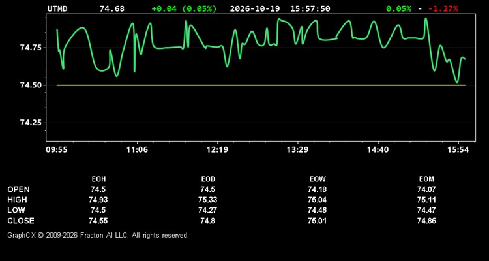Click the EOD HIGH value 75.33
The image size is (489, 261).
click(x=208, y=200)
